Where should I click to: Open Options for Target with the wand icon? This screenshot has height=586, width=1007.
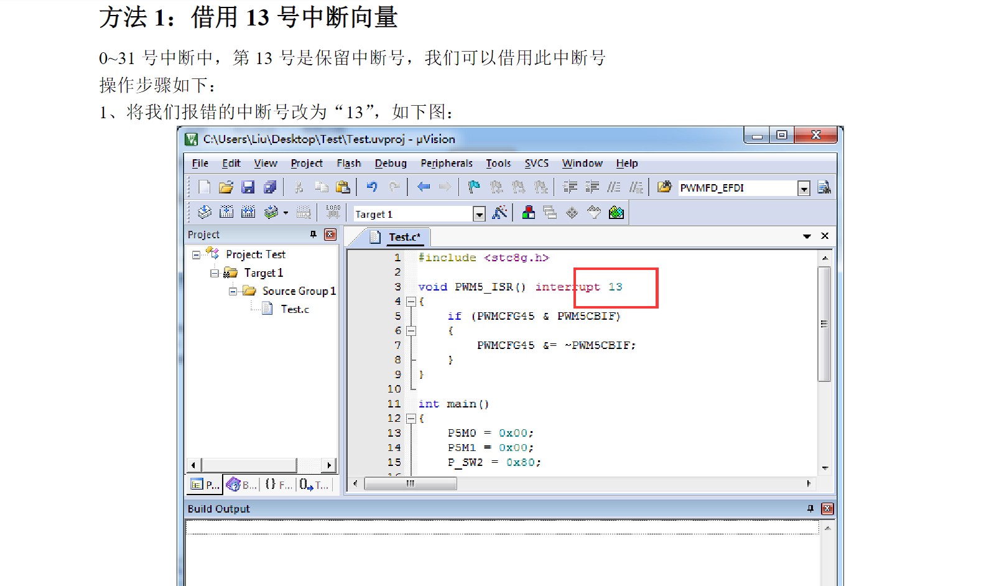(499, 213)
